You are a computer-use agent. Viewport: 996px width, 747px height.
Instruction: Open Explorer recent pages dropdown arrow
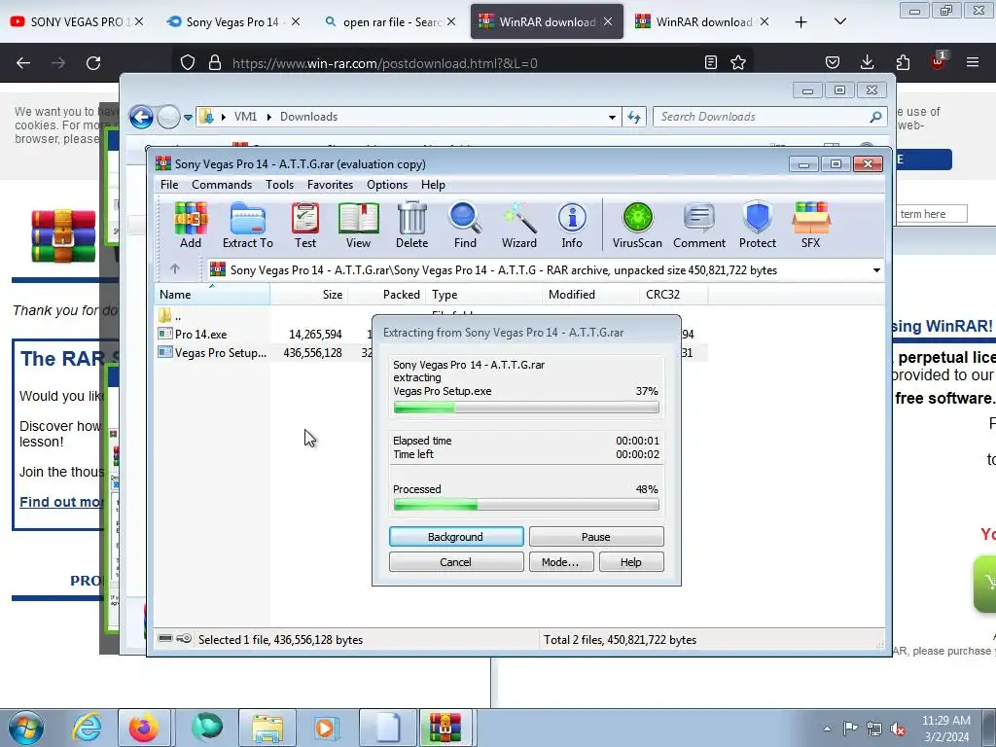(x=188, y=117)
